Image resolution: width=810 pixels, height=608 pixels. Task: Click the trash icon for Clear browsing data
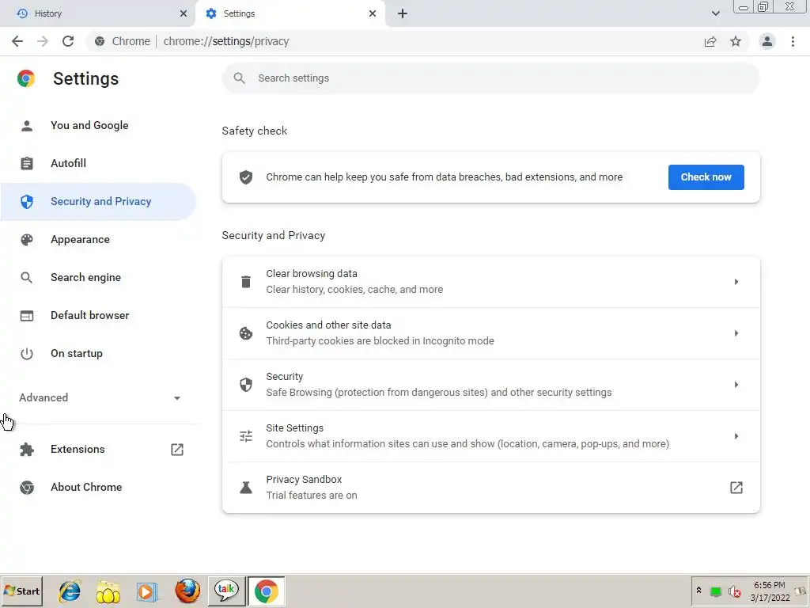pos(246,282)
